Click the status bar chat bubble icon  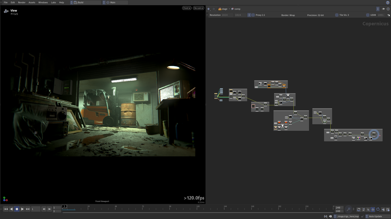tap(331, 216)
